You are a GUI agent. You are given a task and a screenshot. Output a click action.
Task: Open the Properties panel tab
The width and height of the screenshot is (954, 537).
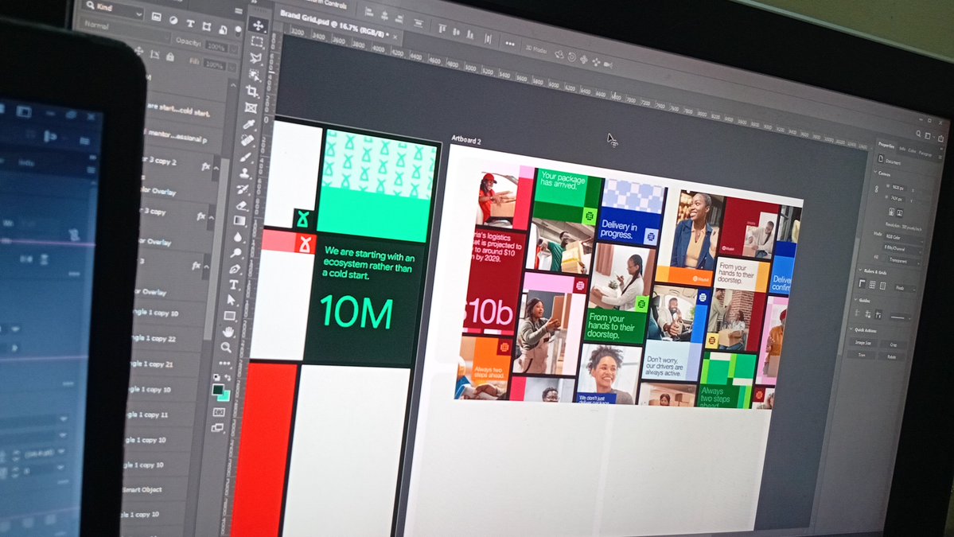click(x=886, y=146)
